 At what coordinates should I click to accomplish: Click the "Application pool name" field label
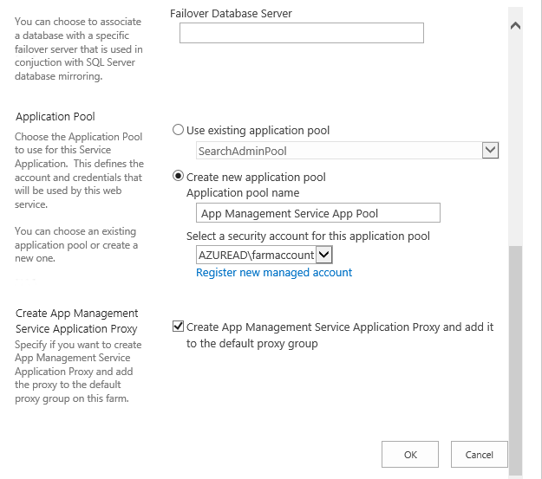pos(243,192)
